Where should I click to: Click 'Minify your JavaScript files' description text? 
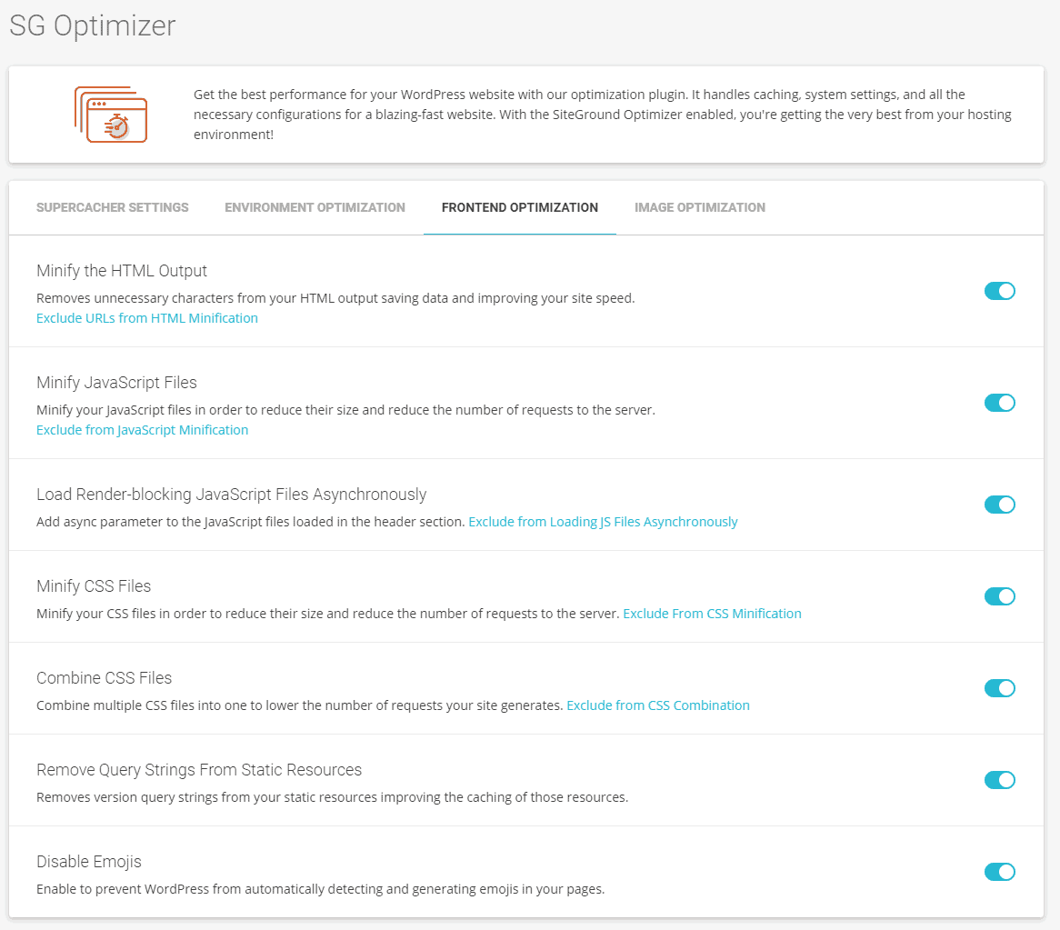345,410
